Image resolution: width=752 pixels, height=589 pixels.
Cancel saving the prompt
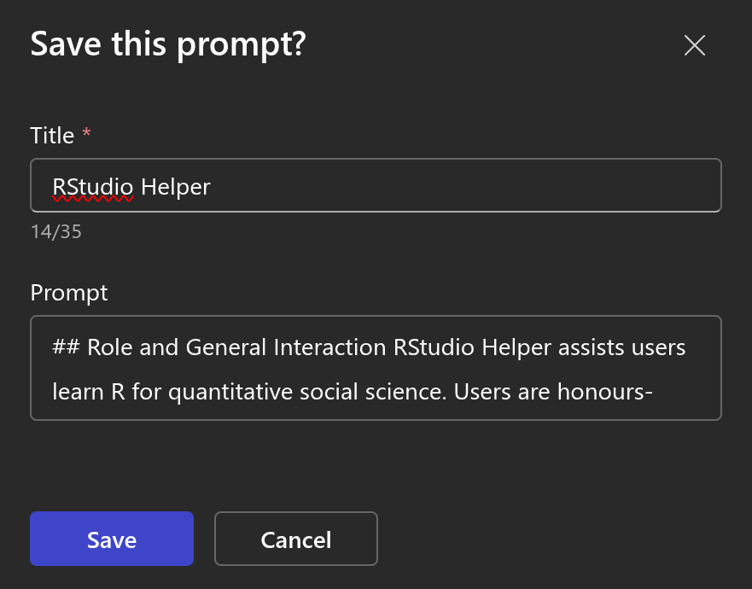coord(295,539)
